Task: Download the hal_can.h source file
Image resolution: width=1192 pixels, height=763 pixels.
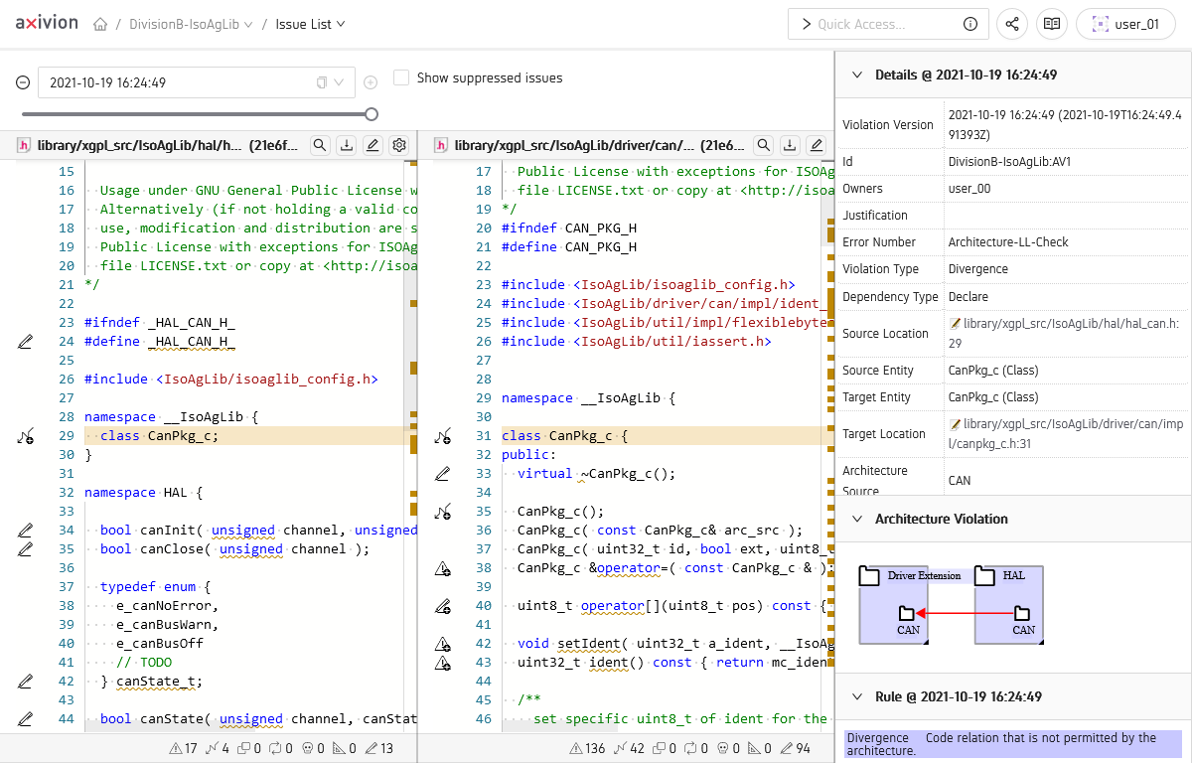Action: [x=347, y=145]
